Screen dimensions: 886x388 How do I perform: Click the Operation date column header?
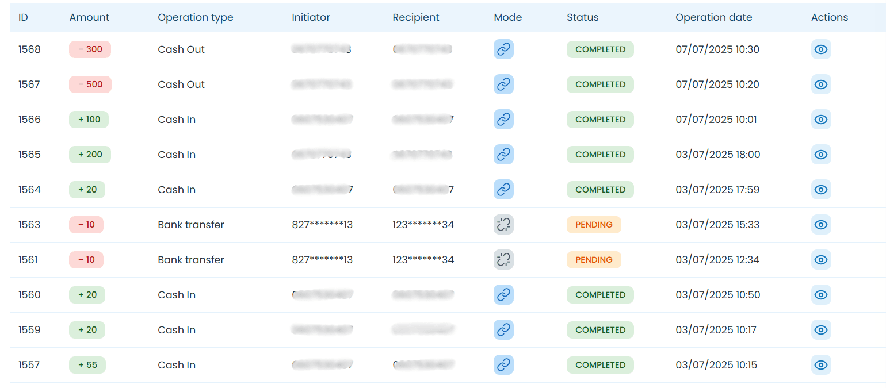[713, 17]
